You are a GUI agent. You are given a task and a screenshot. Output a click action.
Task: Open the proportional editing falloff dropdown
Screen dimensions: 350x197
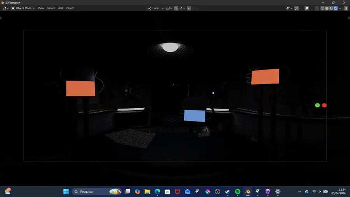pos(195,8)
